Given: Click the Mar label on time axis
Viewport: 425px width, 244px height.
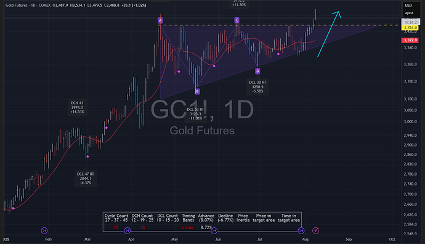Looking at the screenshot, I should tap(87, 239).
